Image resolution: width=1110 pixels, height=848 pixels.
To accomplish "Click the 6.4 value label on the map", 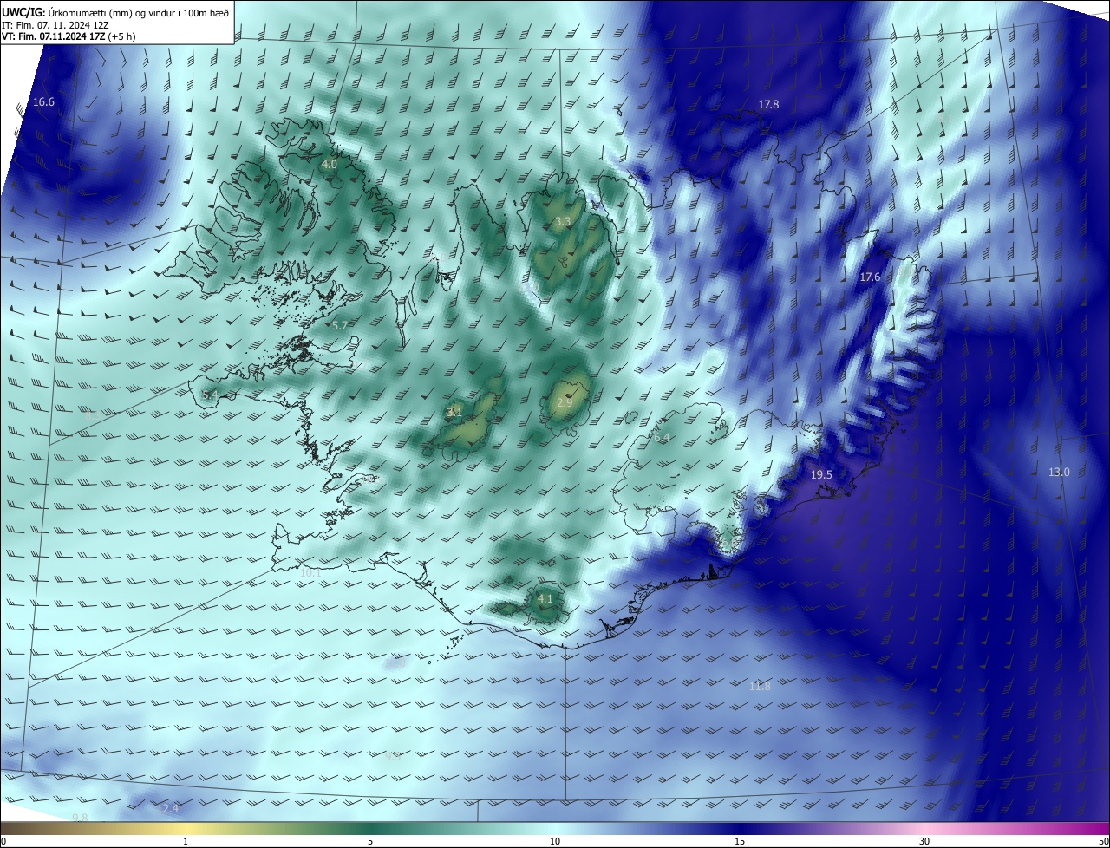I will 662,437.
